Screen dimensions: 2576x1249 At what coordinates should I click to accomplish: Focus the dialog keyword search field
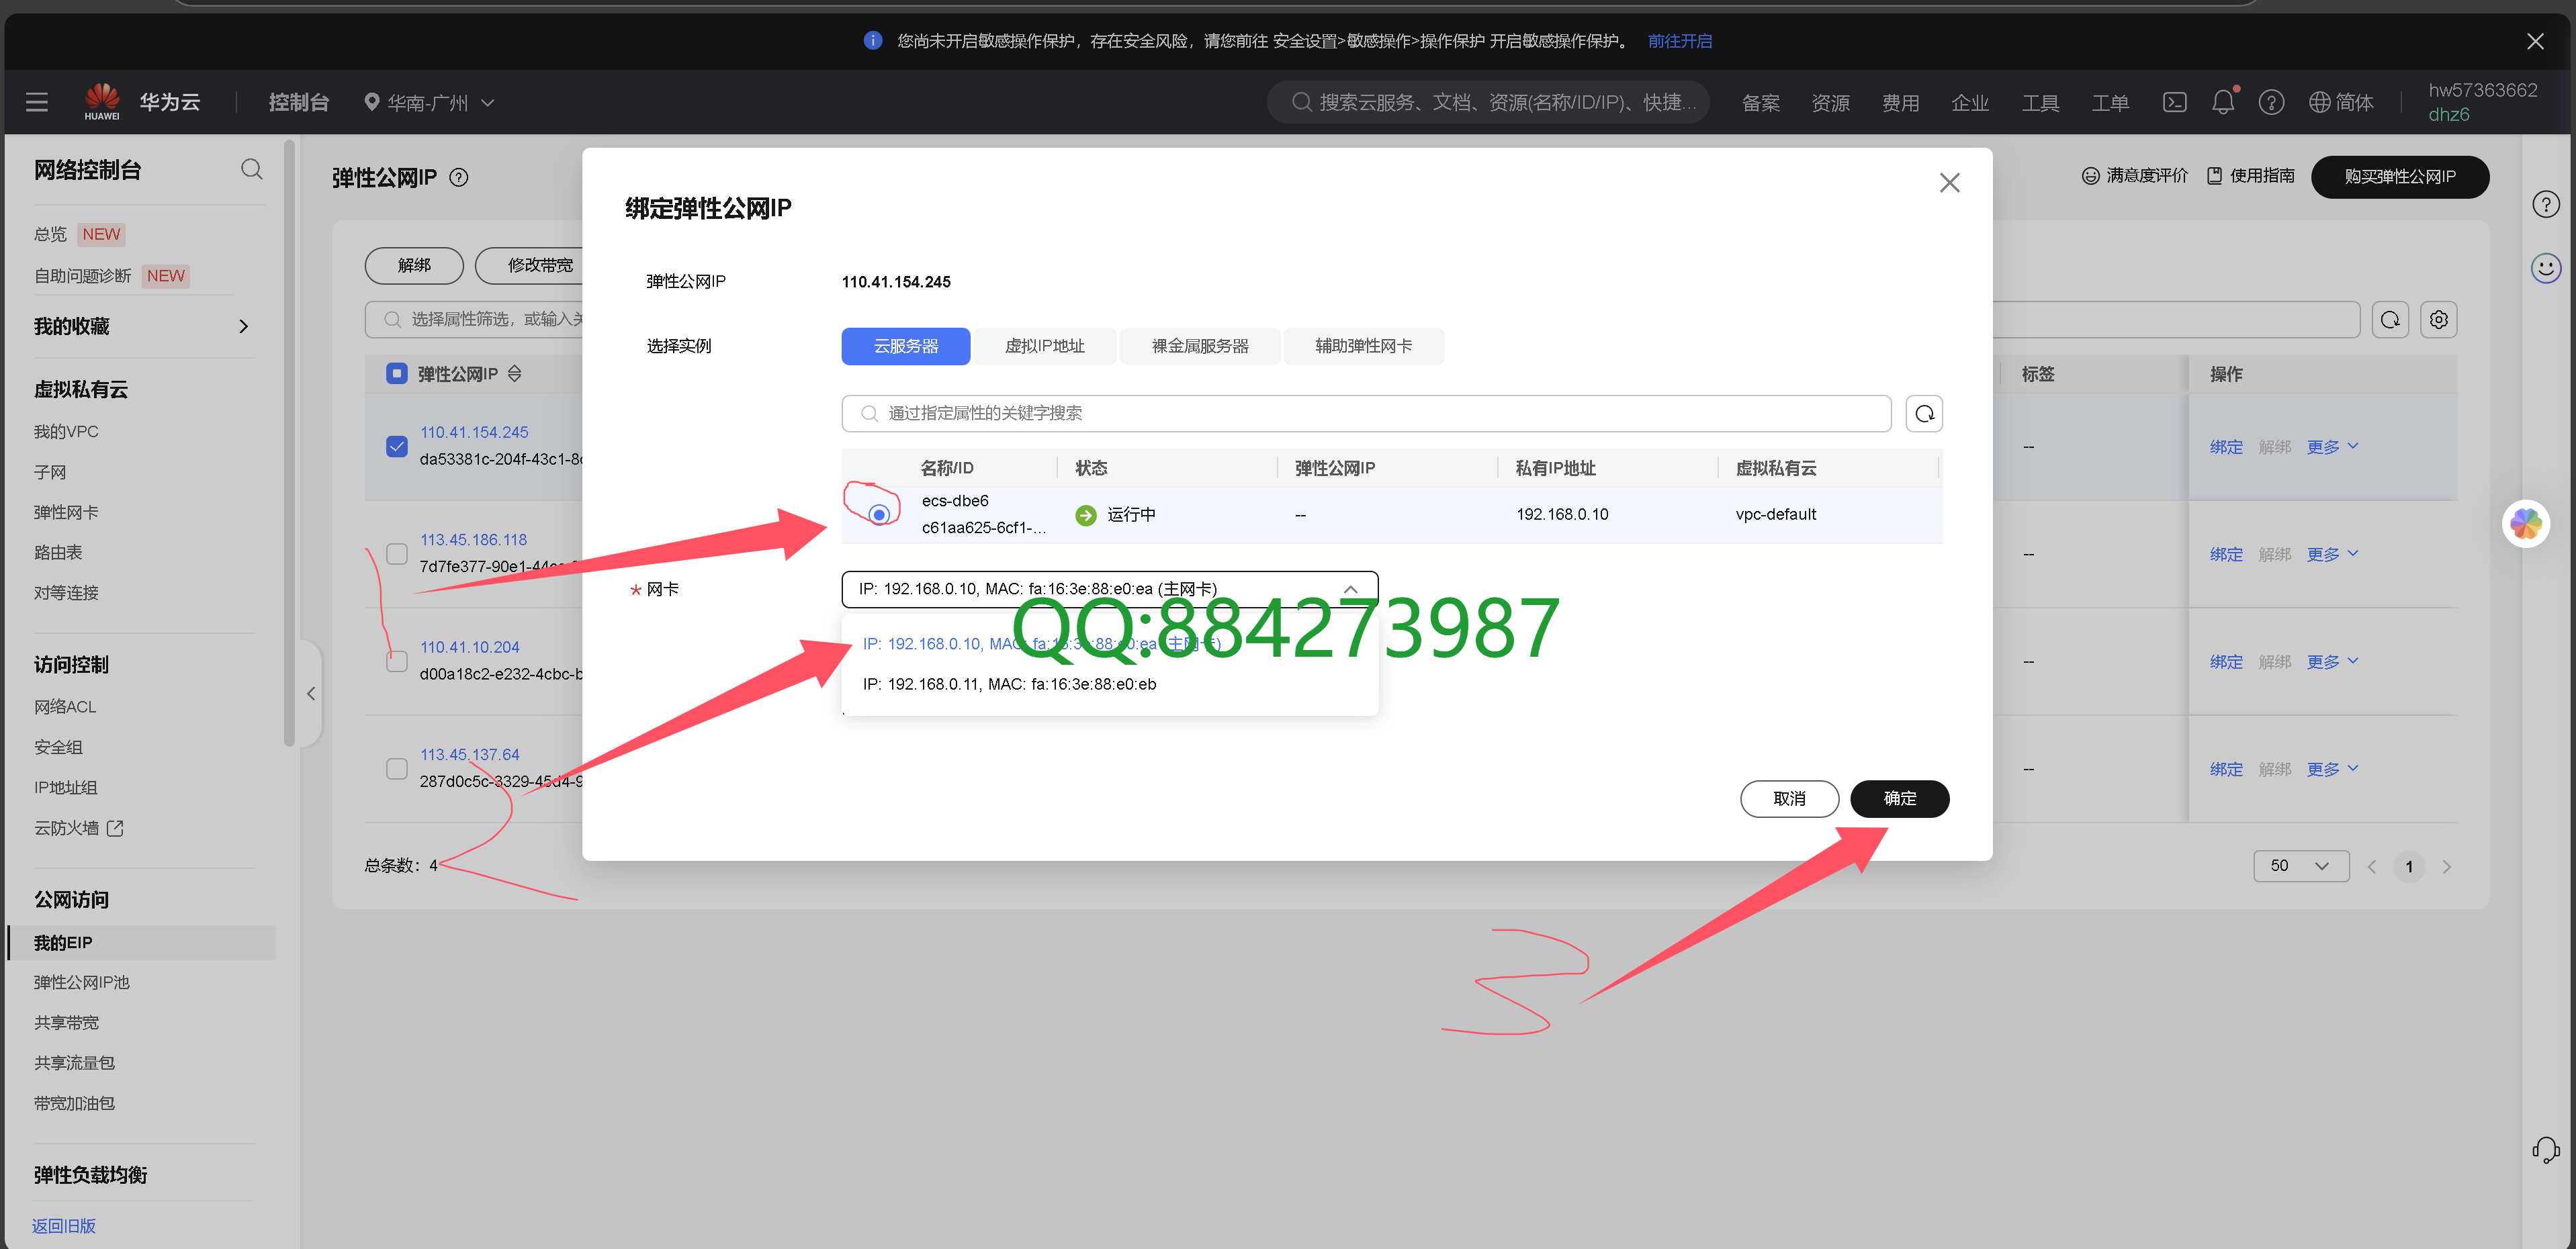[x=1366, y=413]
